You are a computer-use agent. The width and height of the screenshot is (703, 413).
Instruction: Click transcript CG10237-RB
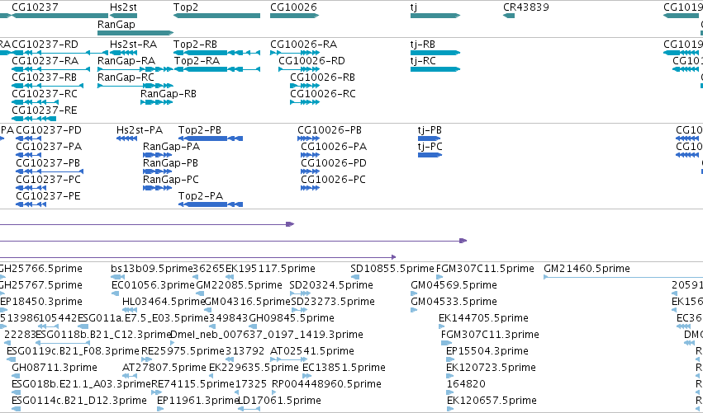tap(44, 77)
